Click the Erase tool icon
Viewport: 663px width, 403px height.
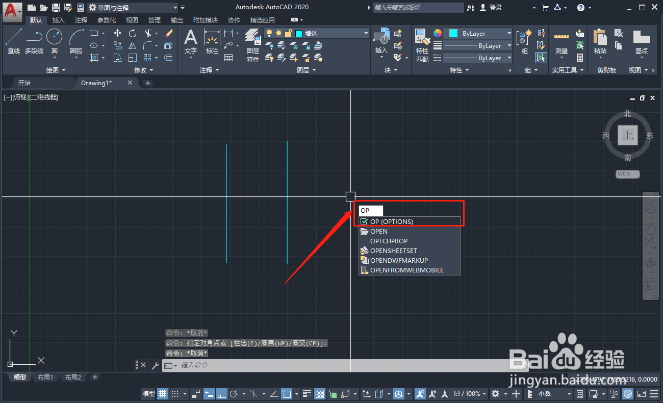pyautogui.click(x=169, y=33)
